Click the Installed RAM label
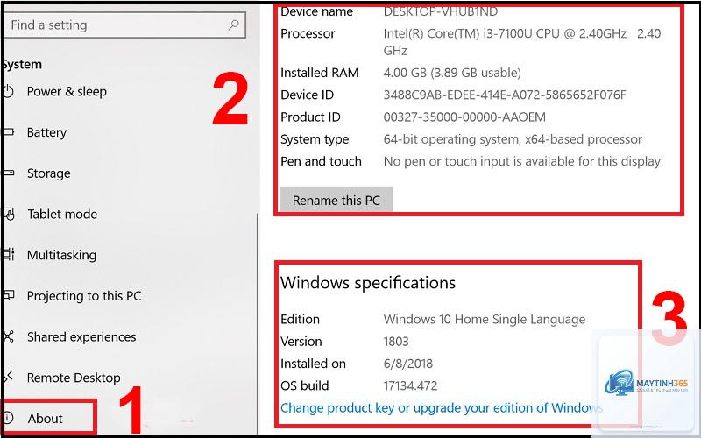Image resolution: width=701 pixels, height=438 pixels. (x=319, y=73)
